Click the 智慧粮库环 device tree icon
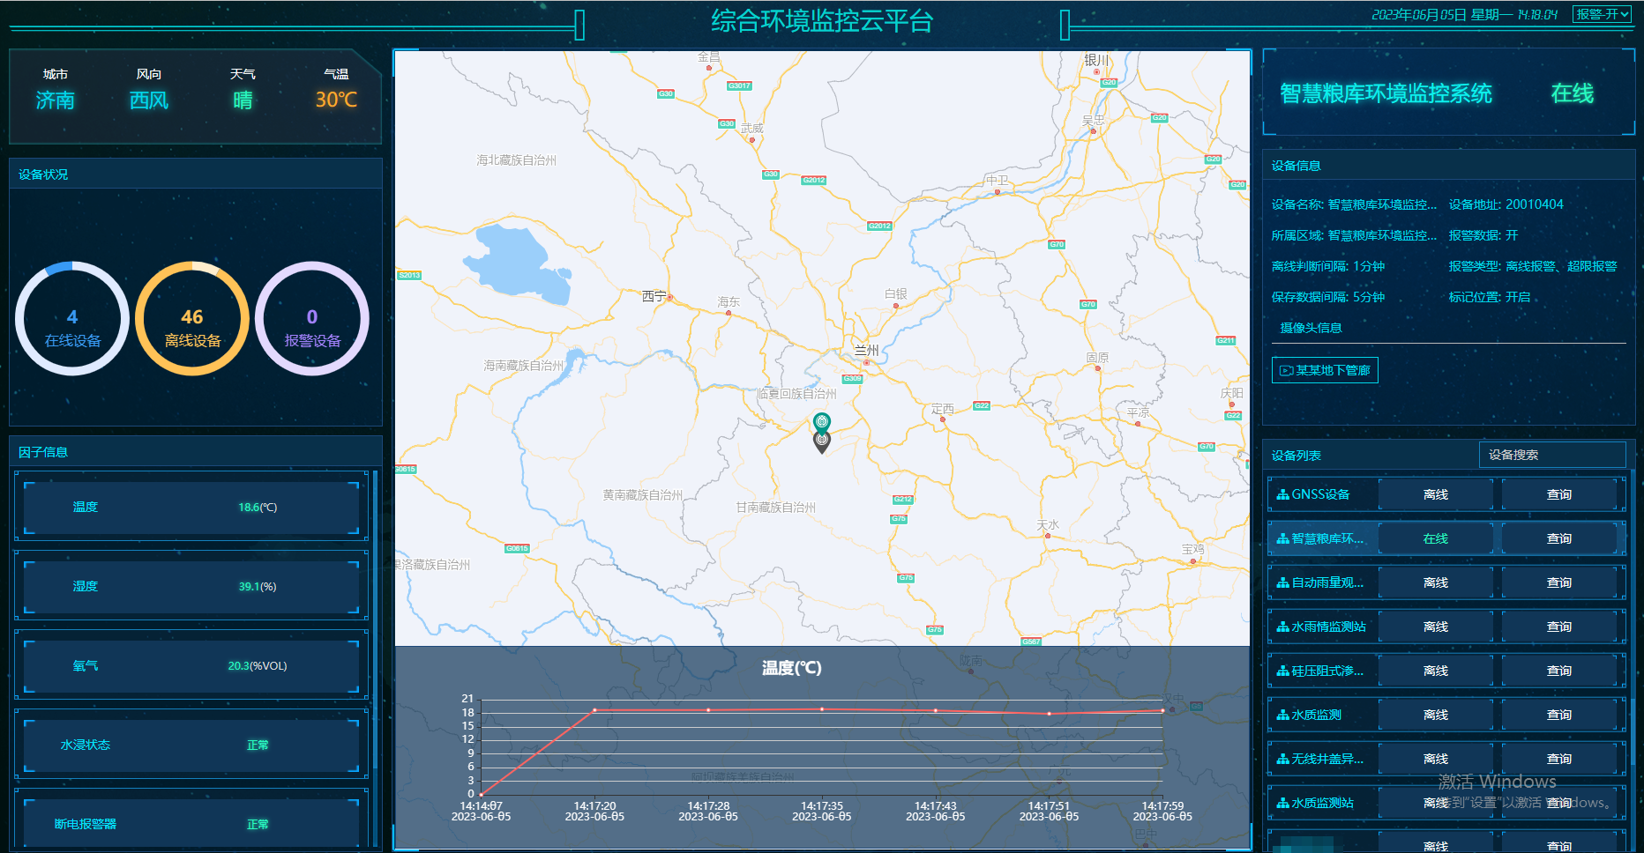Viewport: 1644px width, 853px height. click(x=1282, y=538)
